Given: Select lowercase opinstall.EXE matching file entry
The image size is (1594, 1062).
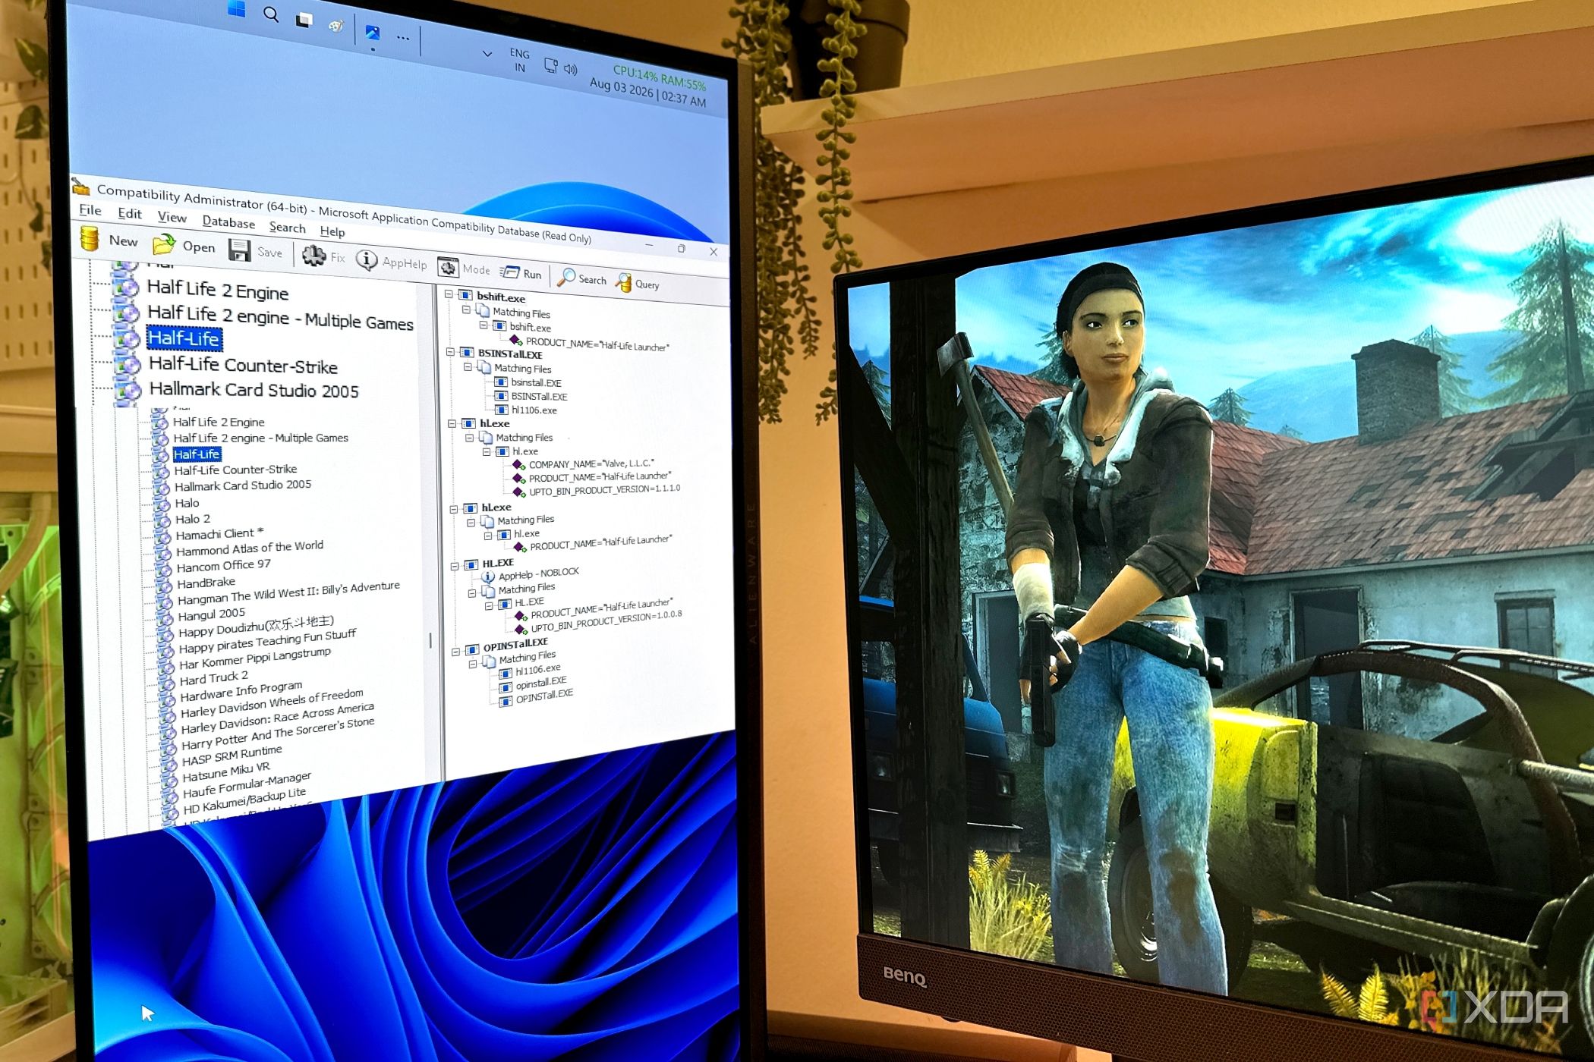Looking at the screenshot, I should 541,683.
